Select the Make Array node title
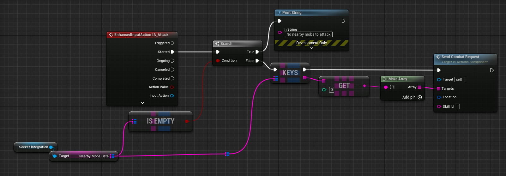Screen dimensions: 506x176 pyautogui.click(x=398, y=79)
